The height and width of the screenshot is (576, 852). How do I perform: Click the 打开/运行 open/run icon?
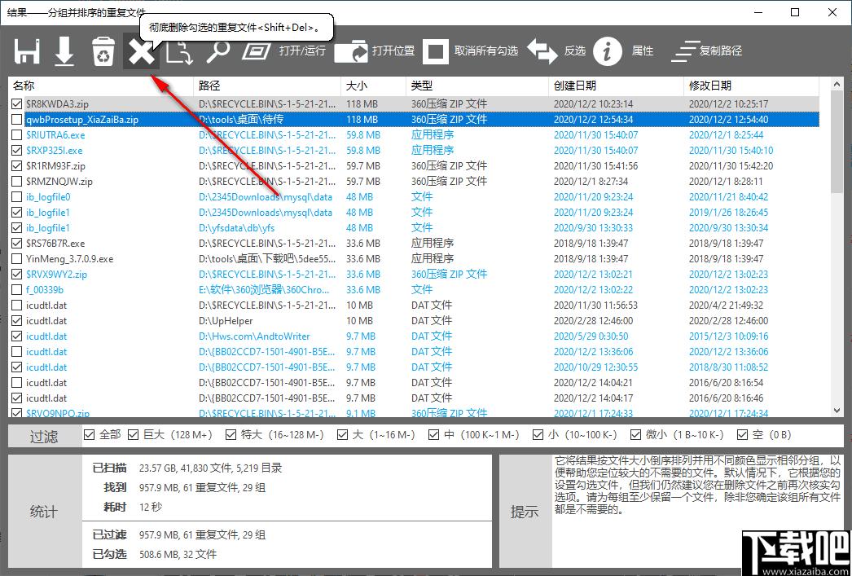[x=257, y=51]
